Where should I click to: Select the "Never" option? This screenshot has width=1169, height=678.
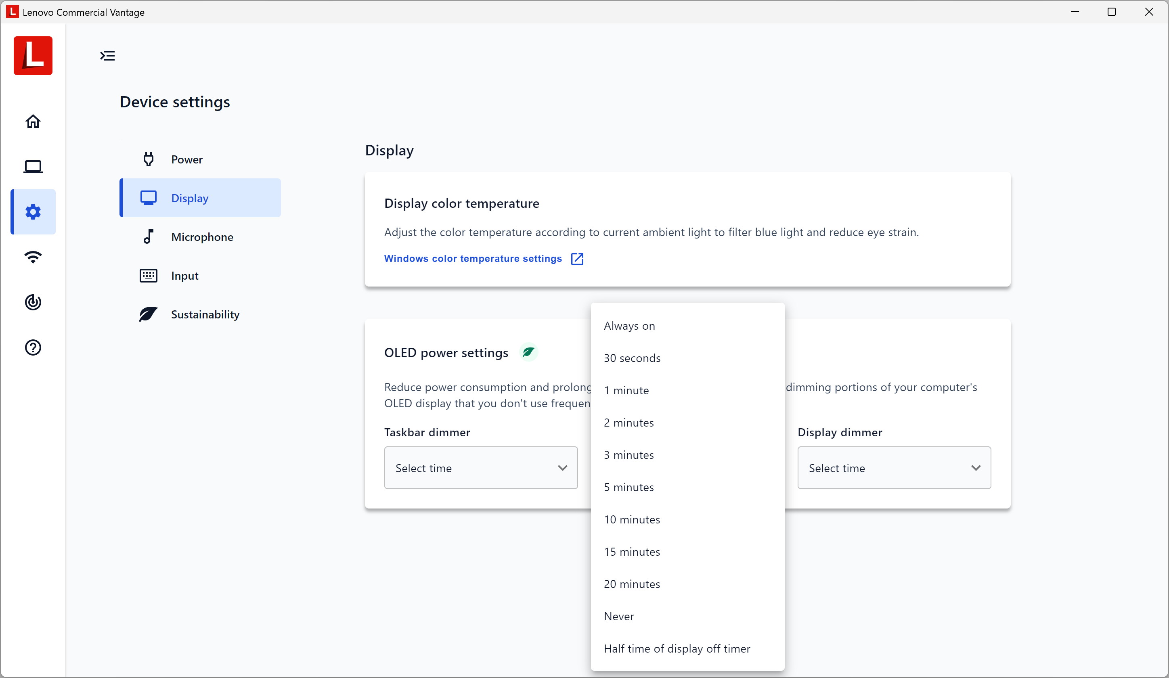[x=619, y=616]
